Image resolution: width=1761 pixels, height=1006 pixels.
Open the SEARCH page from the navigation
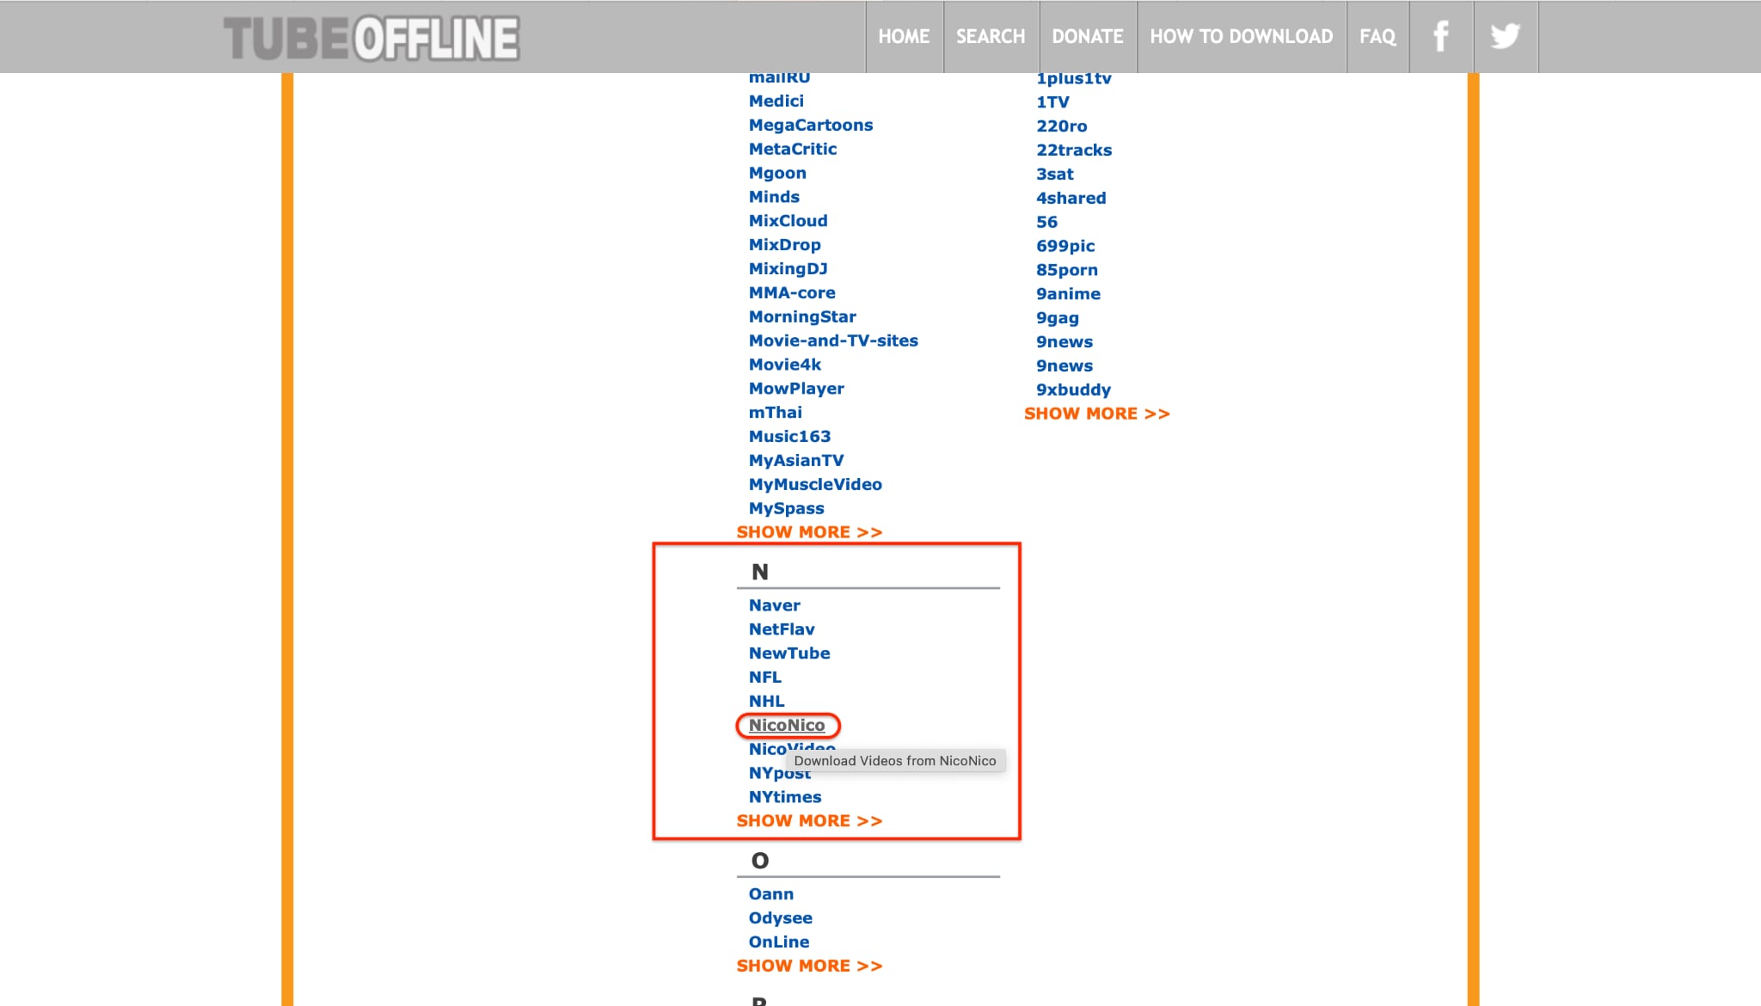coord(991,36)
